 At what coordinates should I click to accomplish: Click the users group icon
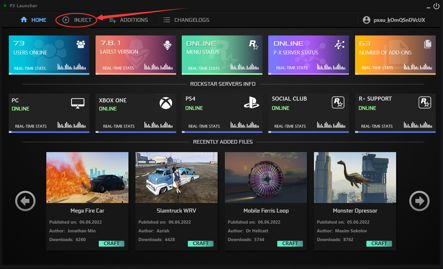coord(81,44)
